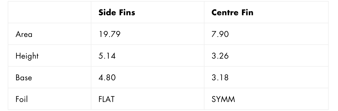The width and height of the screenshot is (338, 111).
Task: Click the empty top-left header cell
Action: (49, 12)
